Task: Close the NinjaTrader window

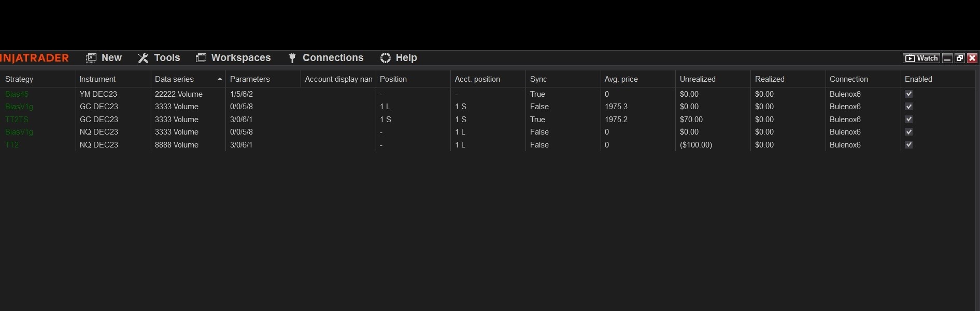Action: (x=972, y=58)
